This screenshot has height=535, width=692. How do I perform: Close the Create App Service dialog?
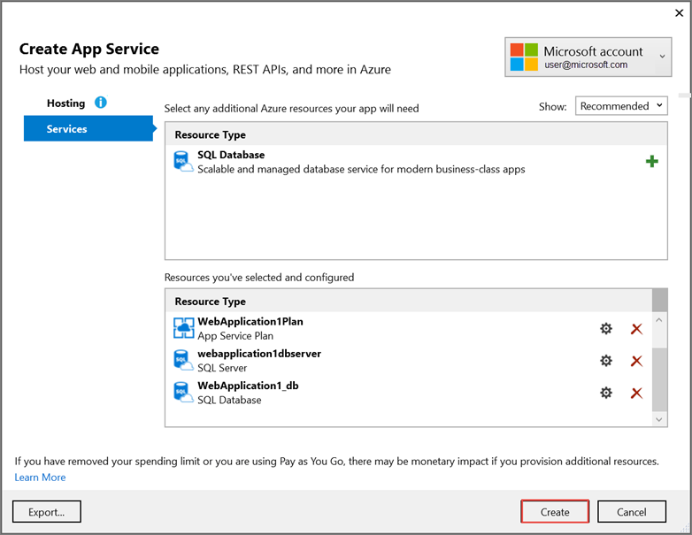click(x=678, y=13)
